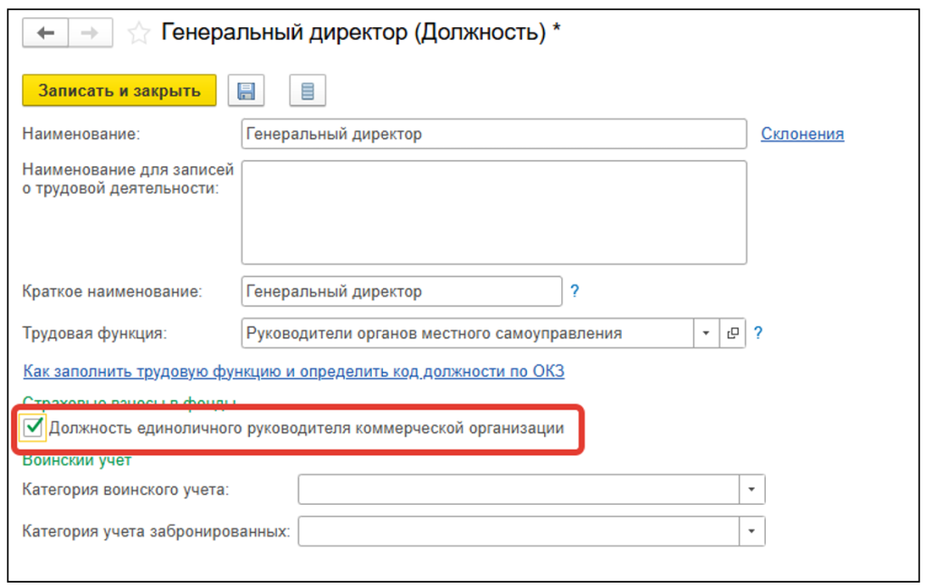This screenshot has height=588, width=927.
Task: Open the Как заполнить трудовую функцию link
Action: tap(293, 372)
